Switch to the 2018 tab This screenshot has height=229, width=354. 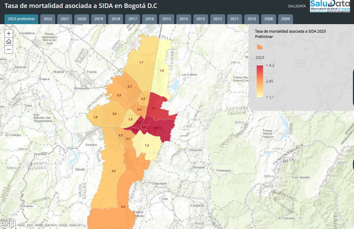(x=116, y=19)
